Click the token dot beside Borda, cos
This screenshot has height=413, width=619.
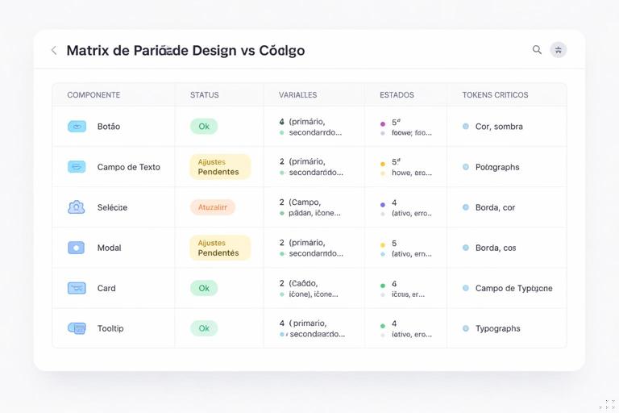466,248
